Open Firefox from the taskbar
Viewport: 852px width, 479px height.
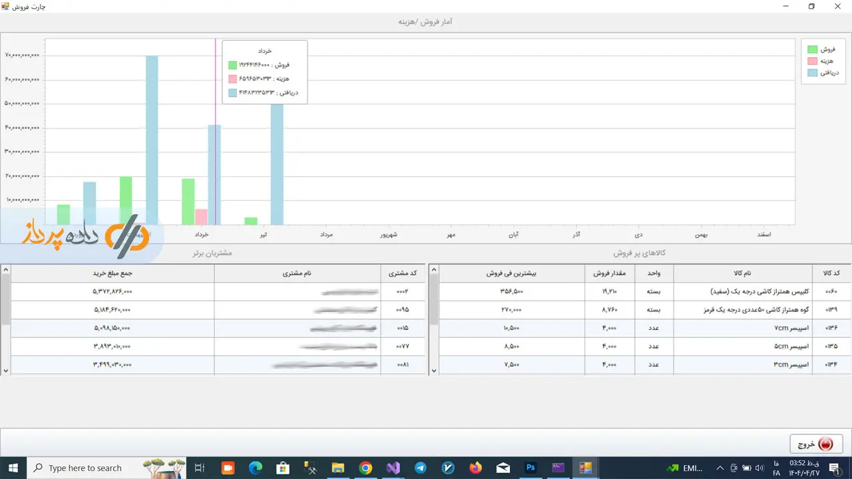tap(475, 468)
